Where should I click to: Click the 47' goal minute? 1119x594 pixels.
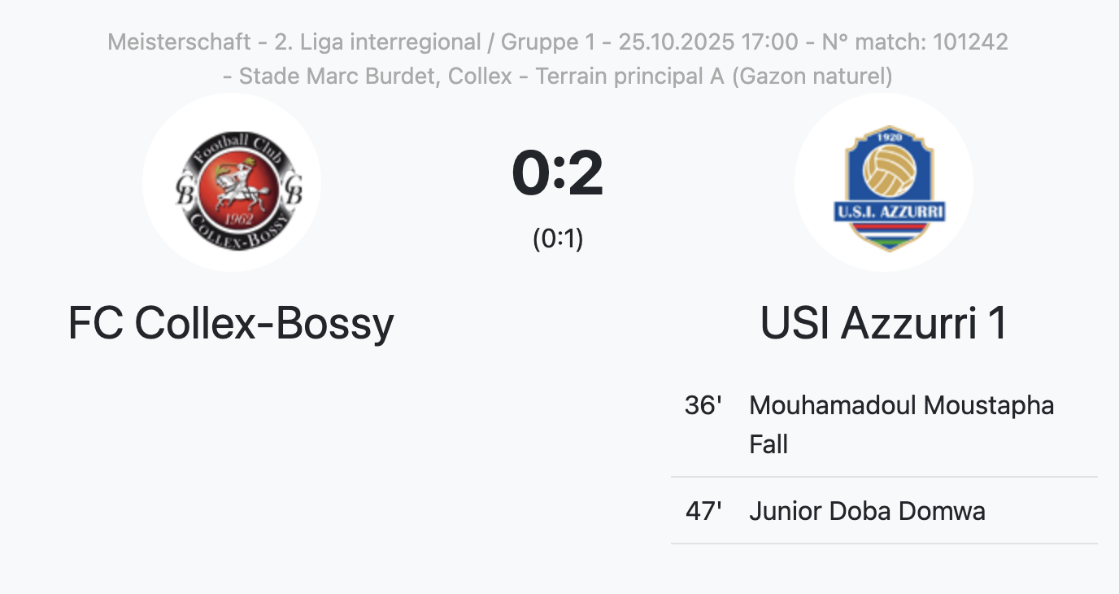click(x=703, y=511)
